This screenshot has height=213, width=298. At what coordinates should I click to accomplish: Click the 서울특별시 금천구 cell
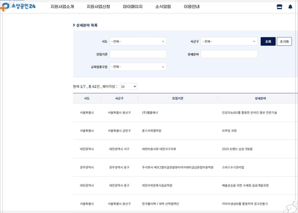coord(119,131)
